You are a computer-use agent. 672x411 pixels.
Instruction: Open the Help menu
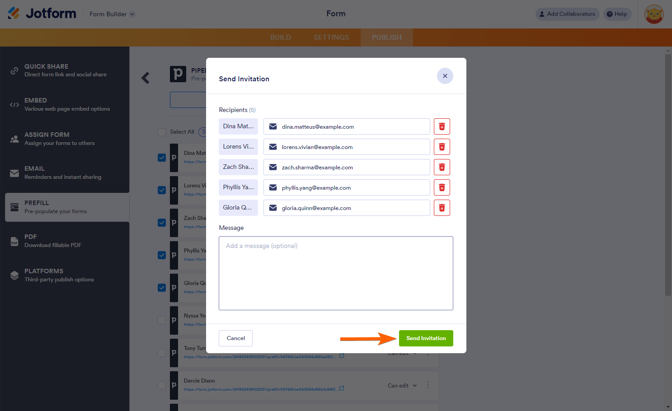coord(617,14)
